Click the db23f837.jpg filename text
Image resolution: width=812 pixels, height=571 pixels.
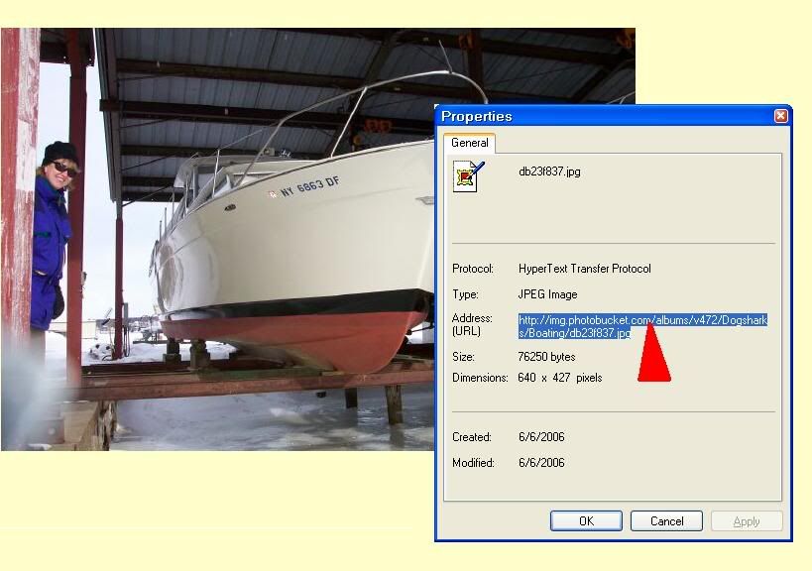(x=549, y=171)
